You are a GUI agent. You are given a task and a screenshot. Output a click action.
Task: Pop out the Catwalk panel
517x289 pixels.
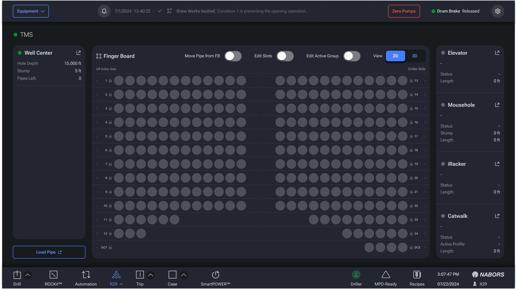(x=497, y=216)
